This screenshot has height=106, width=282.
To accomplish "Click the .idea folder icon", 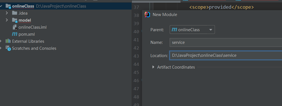I will point(15,13).
